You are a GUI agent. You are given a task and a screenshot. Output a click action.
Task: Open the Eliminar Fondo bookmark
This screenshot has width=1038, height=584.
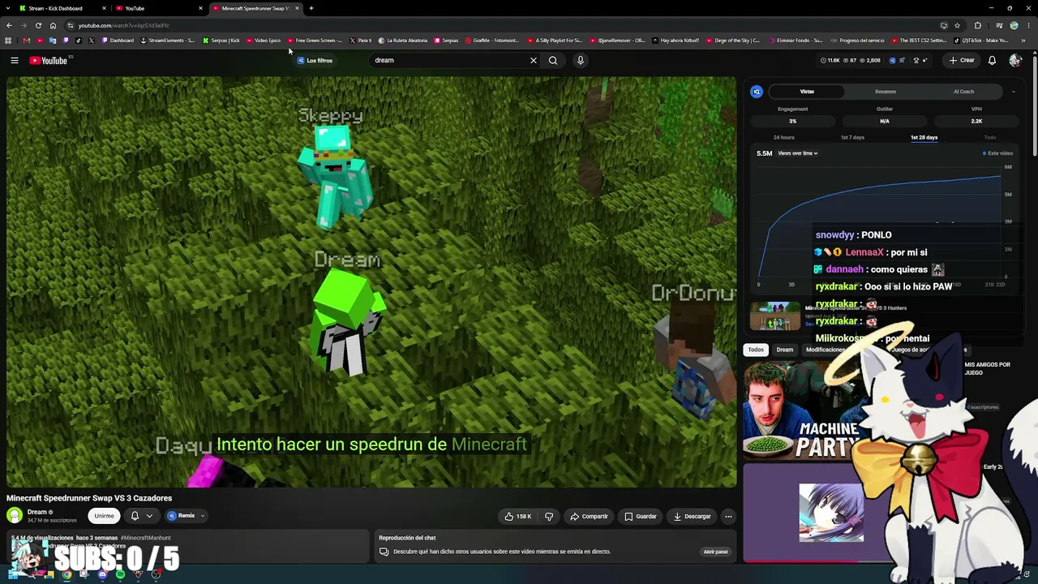point(795,41)
